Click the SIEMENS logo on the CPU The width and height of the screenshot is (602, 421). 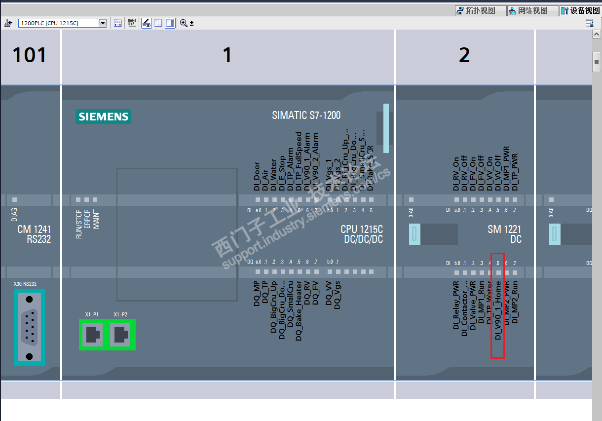[x=104, y=116]
